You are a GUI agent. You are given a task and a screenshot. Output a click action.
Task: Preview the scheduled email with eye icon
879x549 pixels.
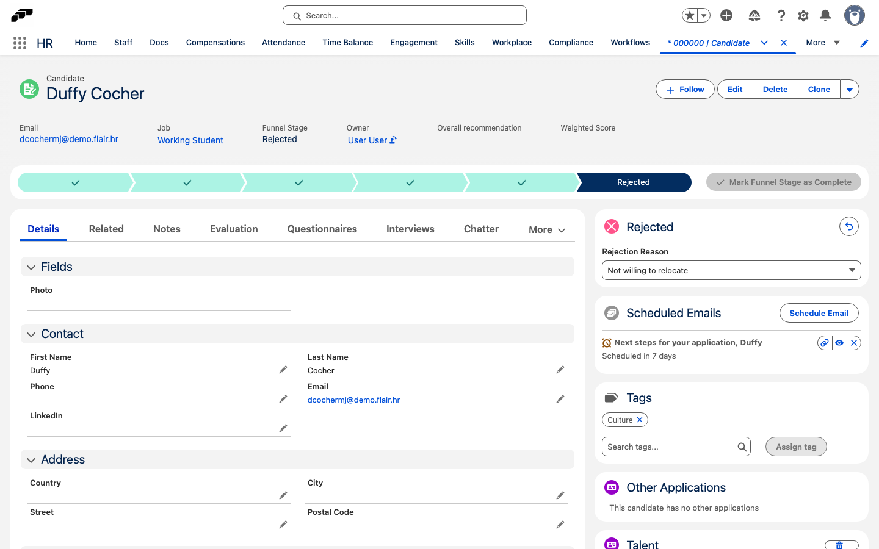(839, 343)
